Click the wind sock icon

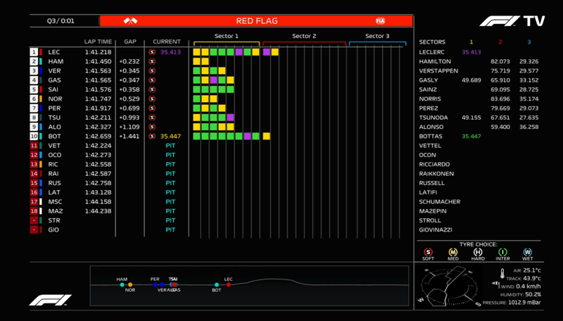(x=496, y=284)
